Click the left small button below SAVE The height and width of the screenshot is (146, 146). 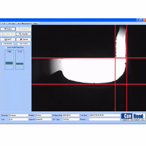tap(8, 44)
